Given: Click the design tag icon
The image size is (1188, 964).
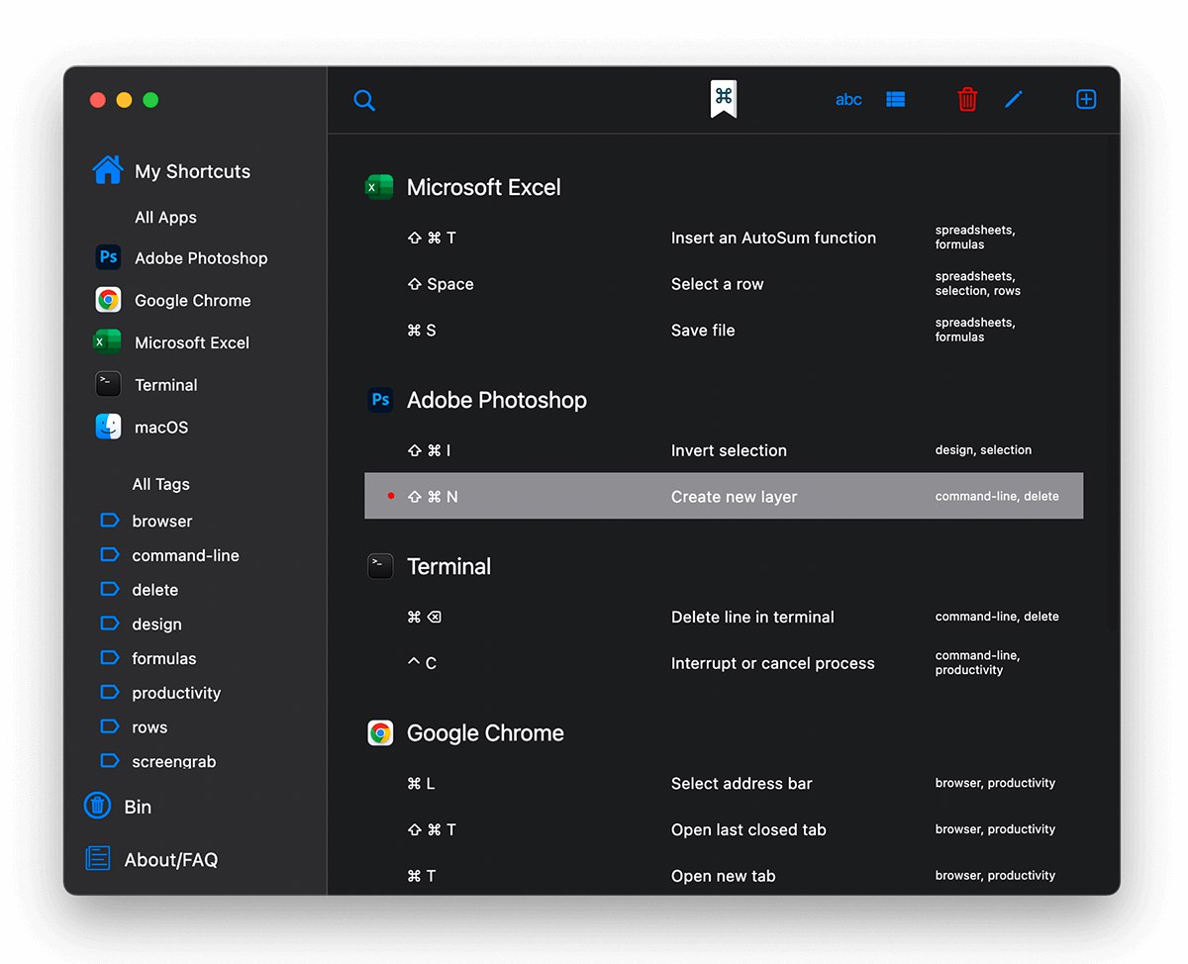Looking at the screenshot, I should coord(110,624).
